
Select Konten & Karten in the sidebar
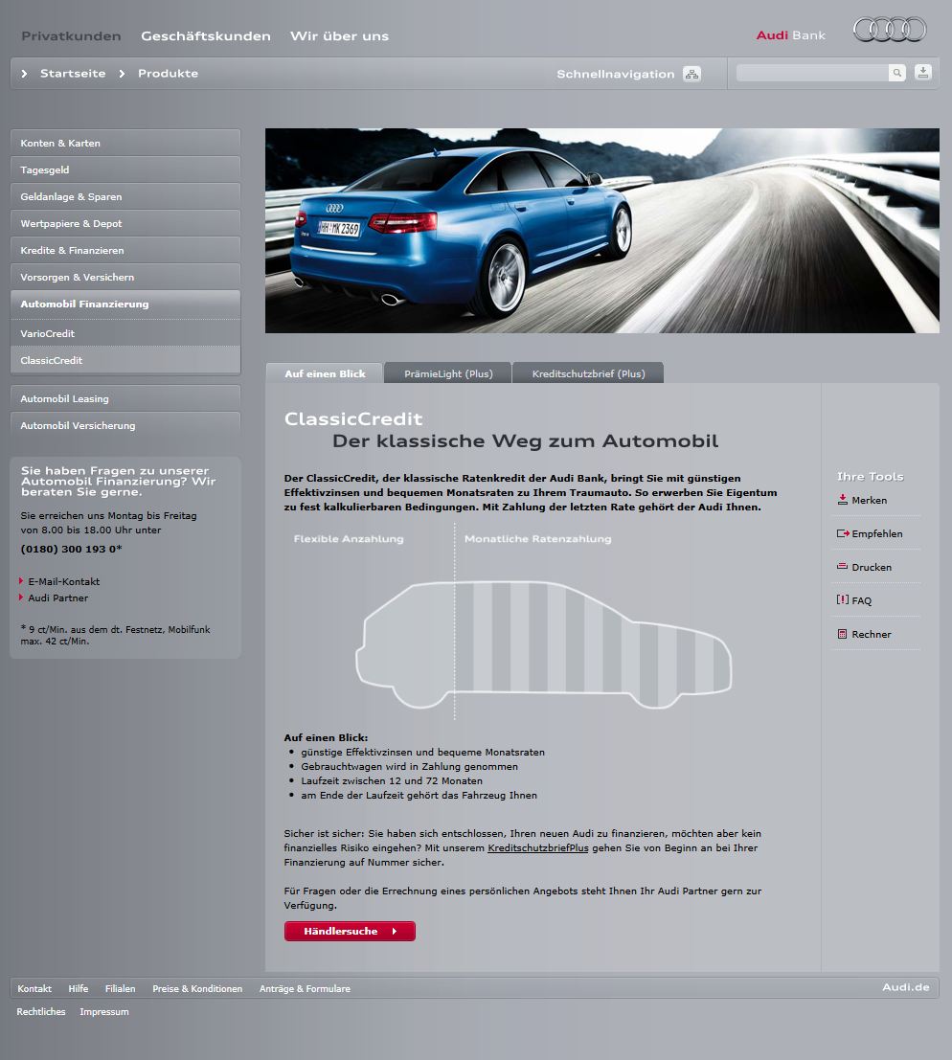point(125,143)
